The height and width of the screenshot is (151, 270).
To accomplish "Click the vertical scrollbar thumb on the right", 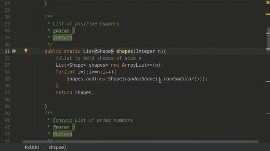I will (x=268, y=39).
